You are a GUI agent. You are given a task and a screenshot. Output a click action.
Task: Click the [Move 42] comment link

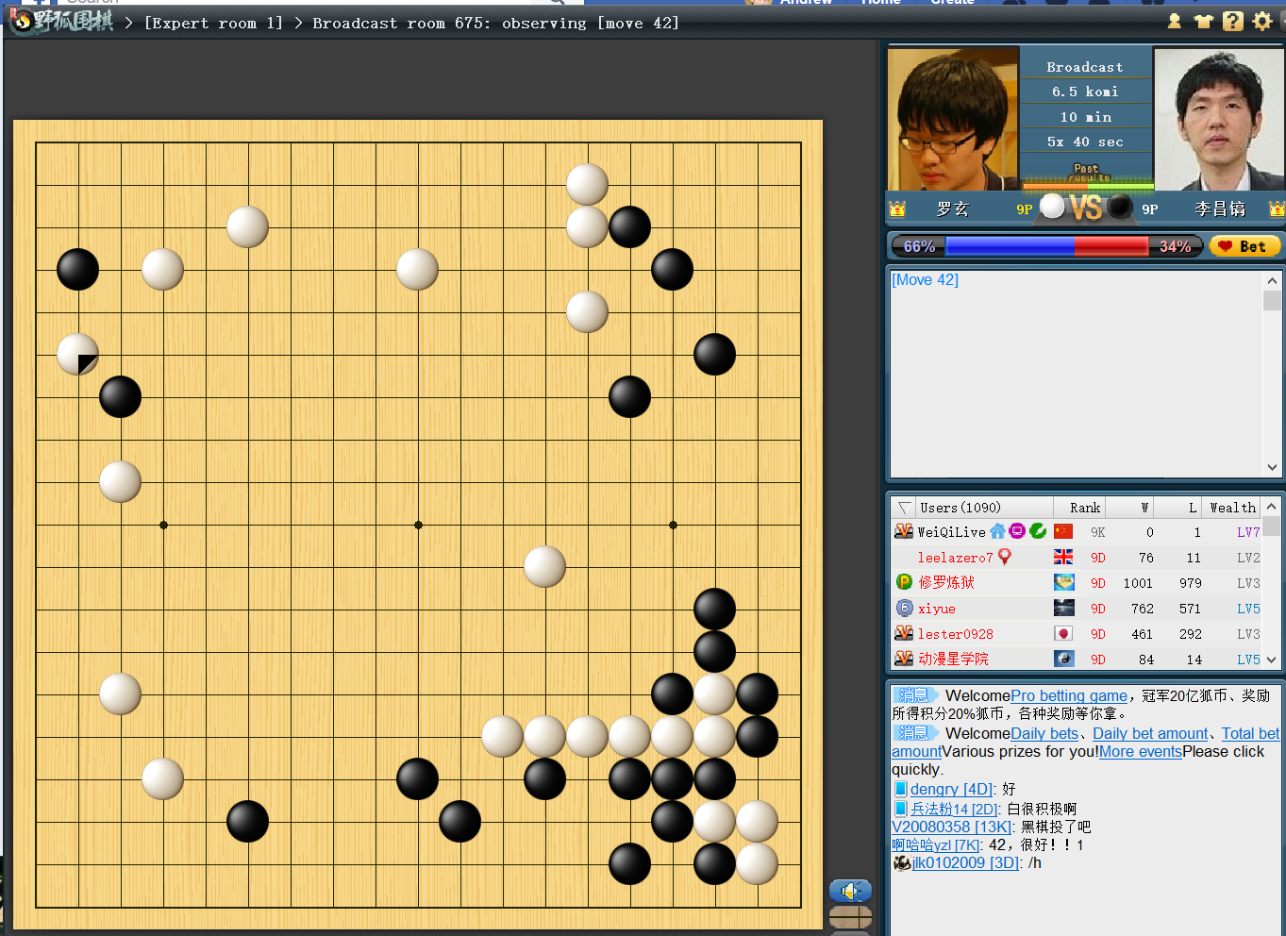(x=925, y=280)
